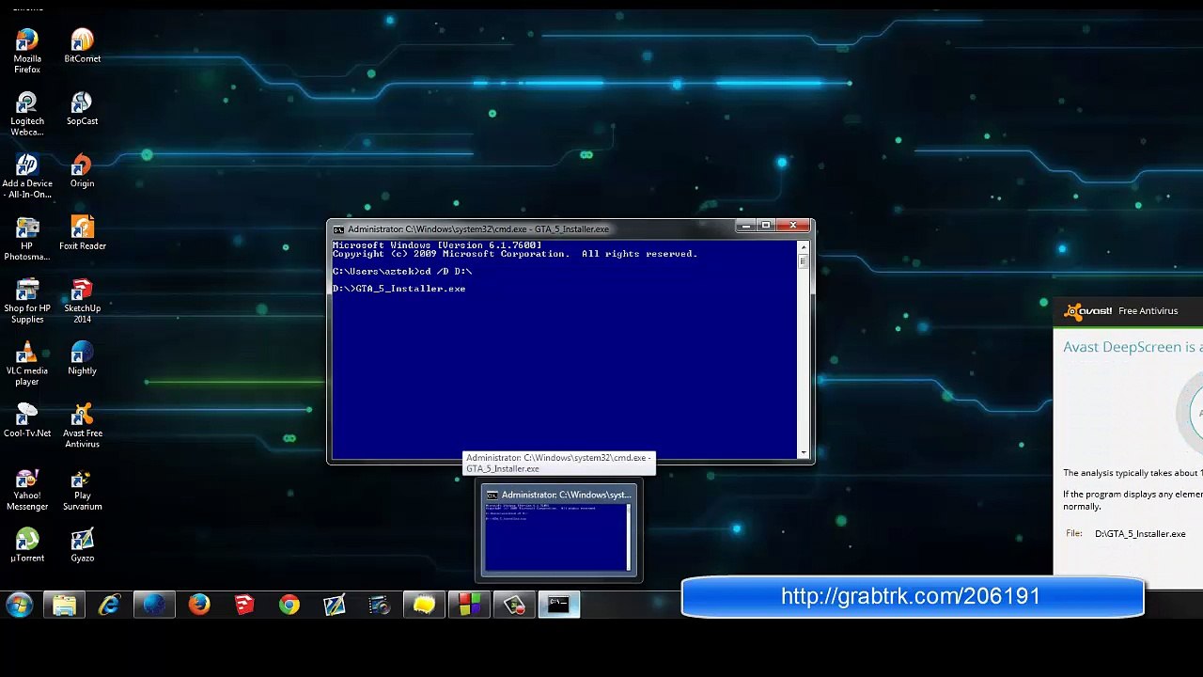Launch Google Chrome from the taskbar
This screenshot has height=677, width=1203.
pos(289,605)
